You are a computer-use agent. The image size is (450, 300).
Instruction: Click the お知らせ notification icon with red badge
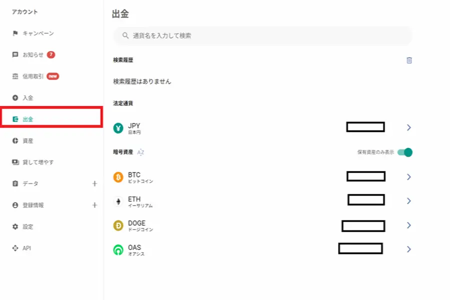pyautogui.click(x=14, y=54)
